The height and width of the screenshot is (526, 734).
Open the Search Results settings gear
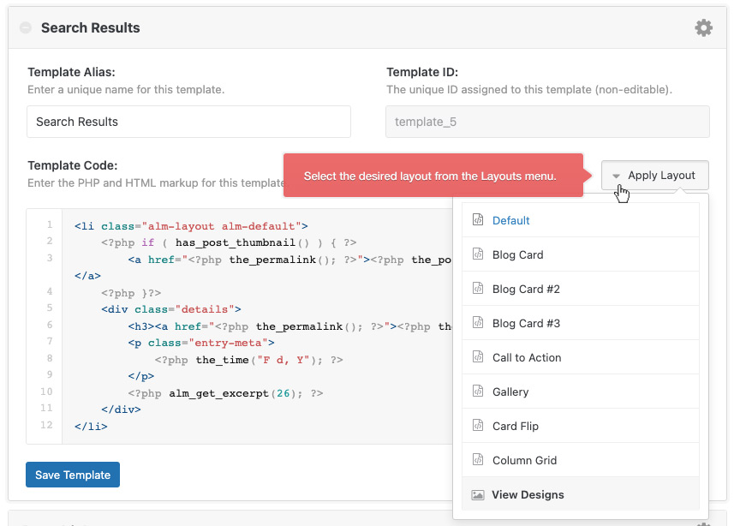click(x=703, y=27)
